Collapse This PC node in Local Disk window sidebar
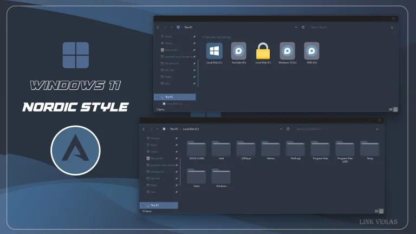416x234 pixels. pyautogui.click(x=143, y=205)
